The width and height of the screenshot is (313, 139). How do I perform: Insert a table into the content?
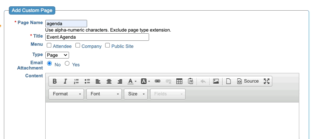click(179, 81)
